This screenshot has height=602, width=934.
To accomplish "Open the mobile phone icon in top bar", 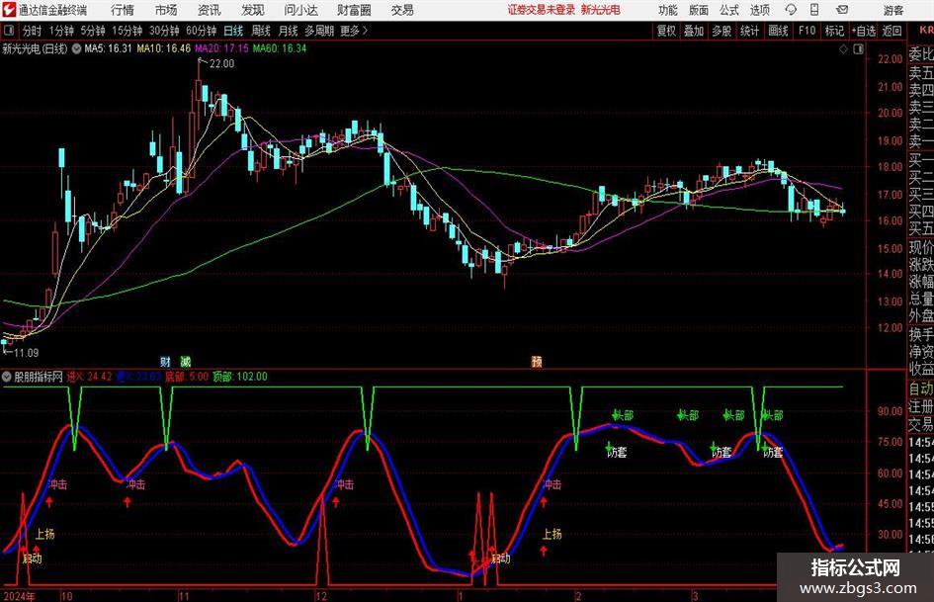I will (x=814, y=10).
